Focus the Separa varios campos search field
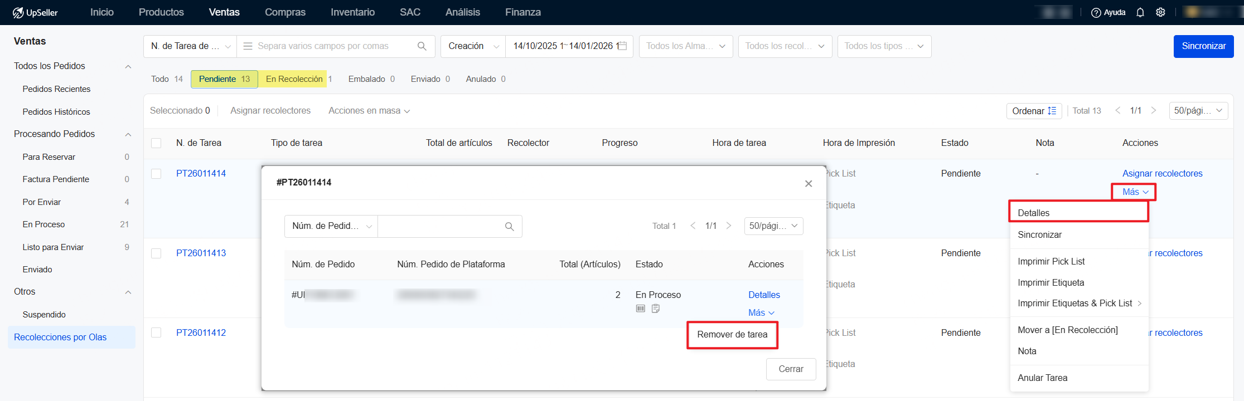This screenshot has height=401, width=1244. [336, 46]
